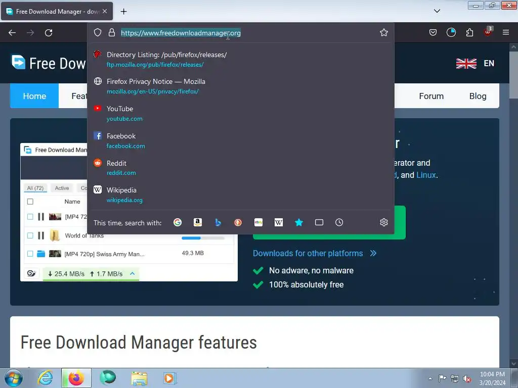
Task: Open the Extensions puzzle icon
Action: point(469,32)
